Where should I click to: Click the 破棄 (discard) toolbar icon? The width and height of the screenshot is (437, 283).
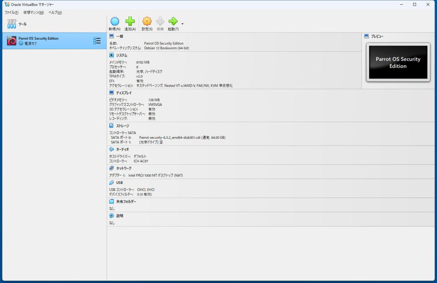[160, 24]
